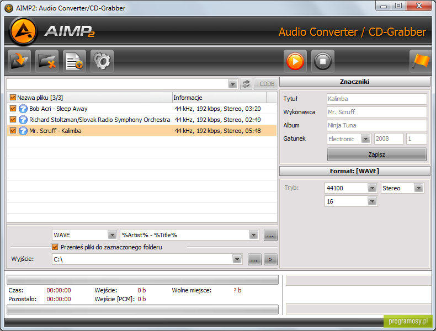Uncheck Mr. Scruff - Kalimba checkbox
The width and height of the screenshot is (436, 331).
tap(13, 130)
